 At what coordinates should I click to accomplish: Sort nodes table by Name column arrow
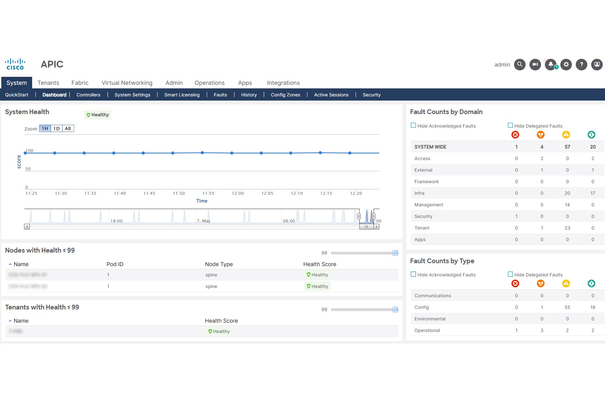click(x=10, y=264)
